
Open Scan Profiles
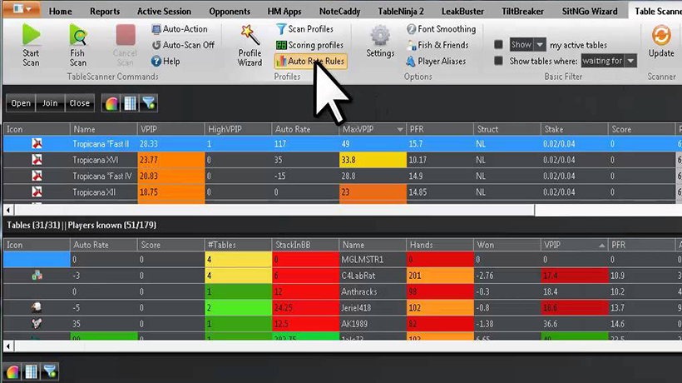(x=304, y=29)
